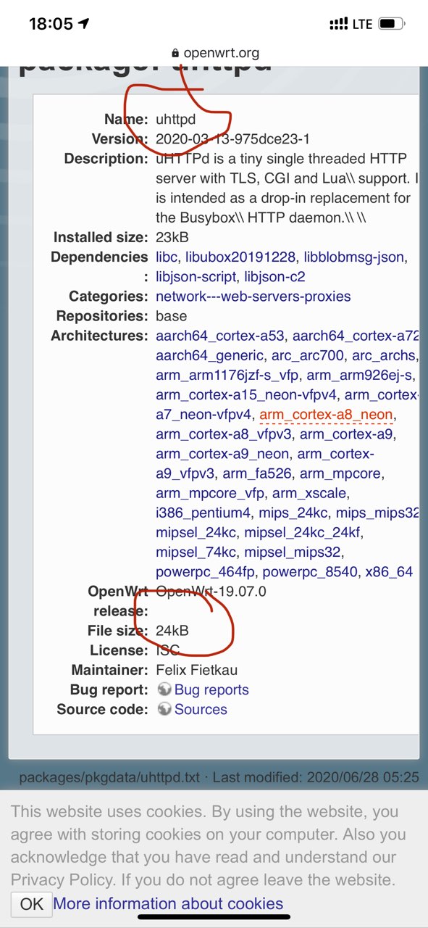Open the powerpc_464fp architecture link

206,572
